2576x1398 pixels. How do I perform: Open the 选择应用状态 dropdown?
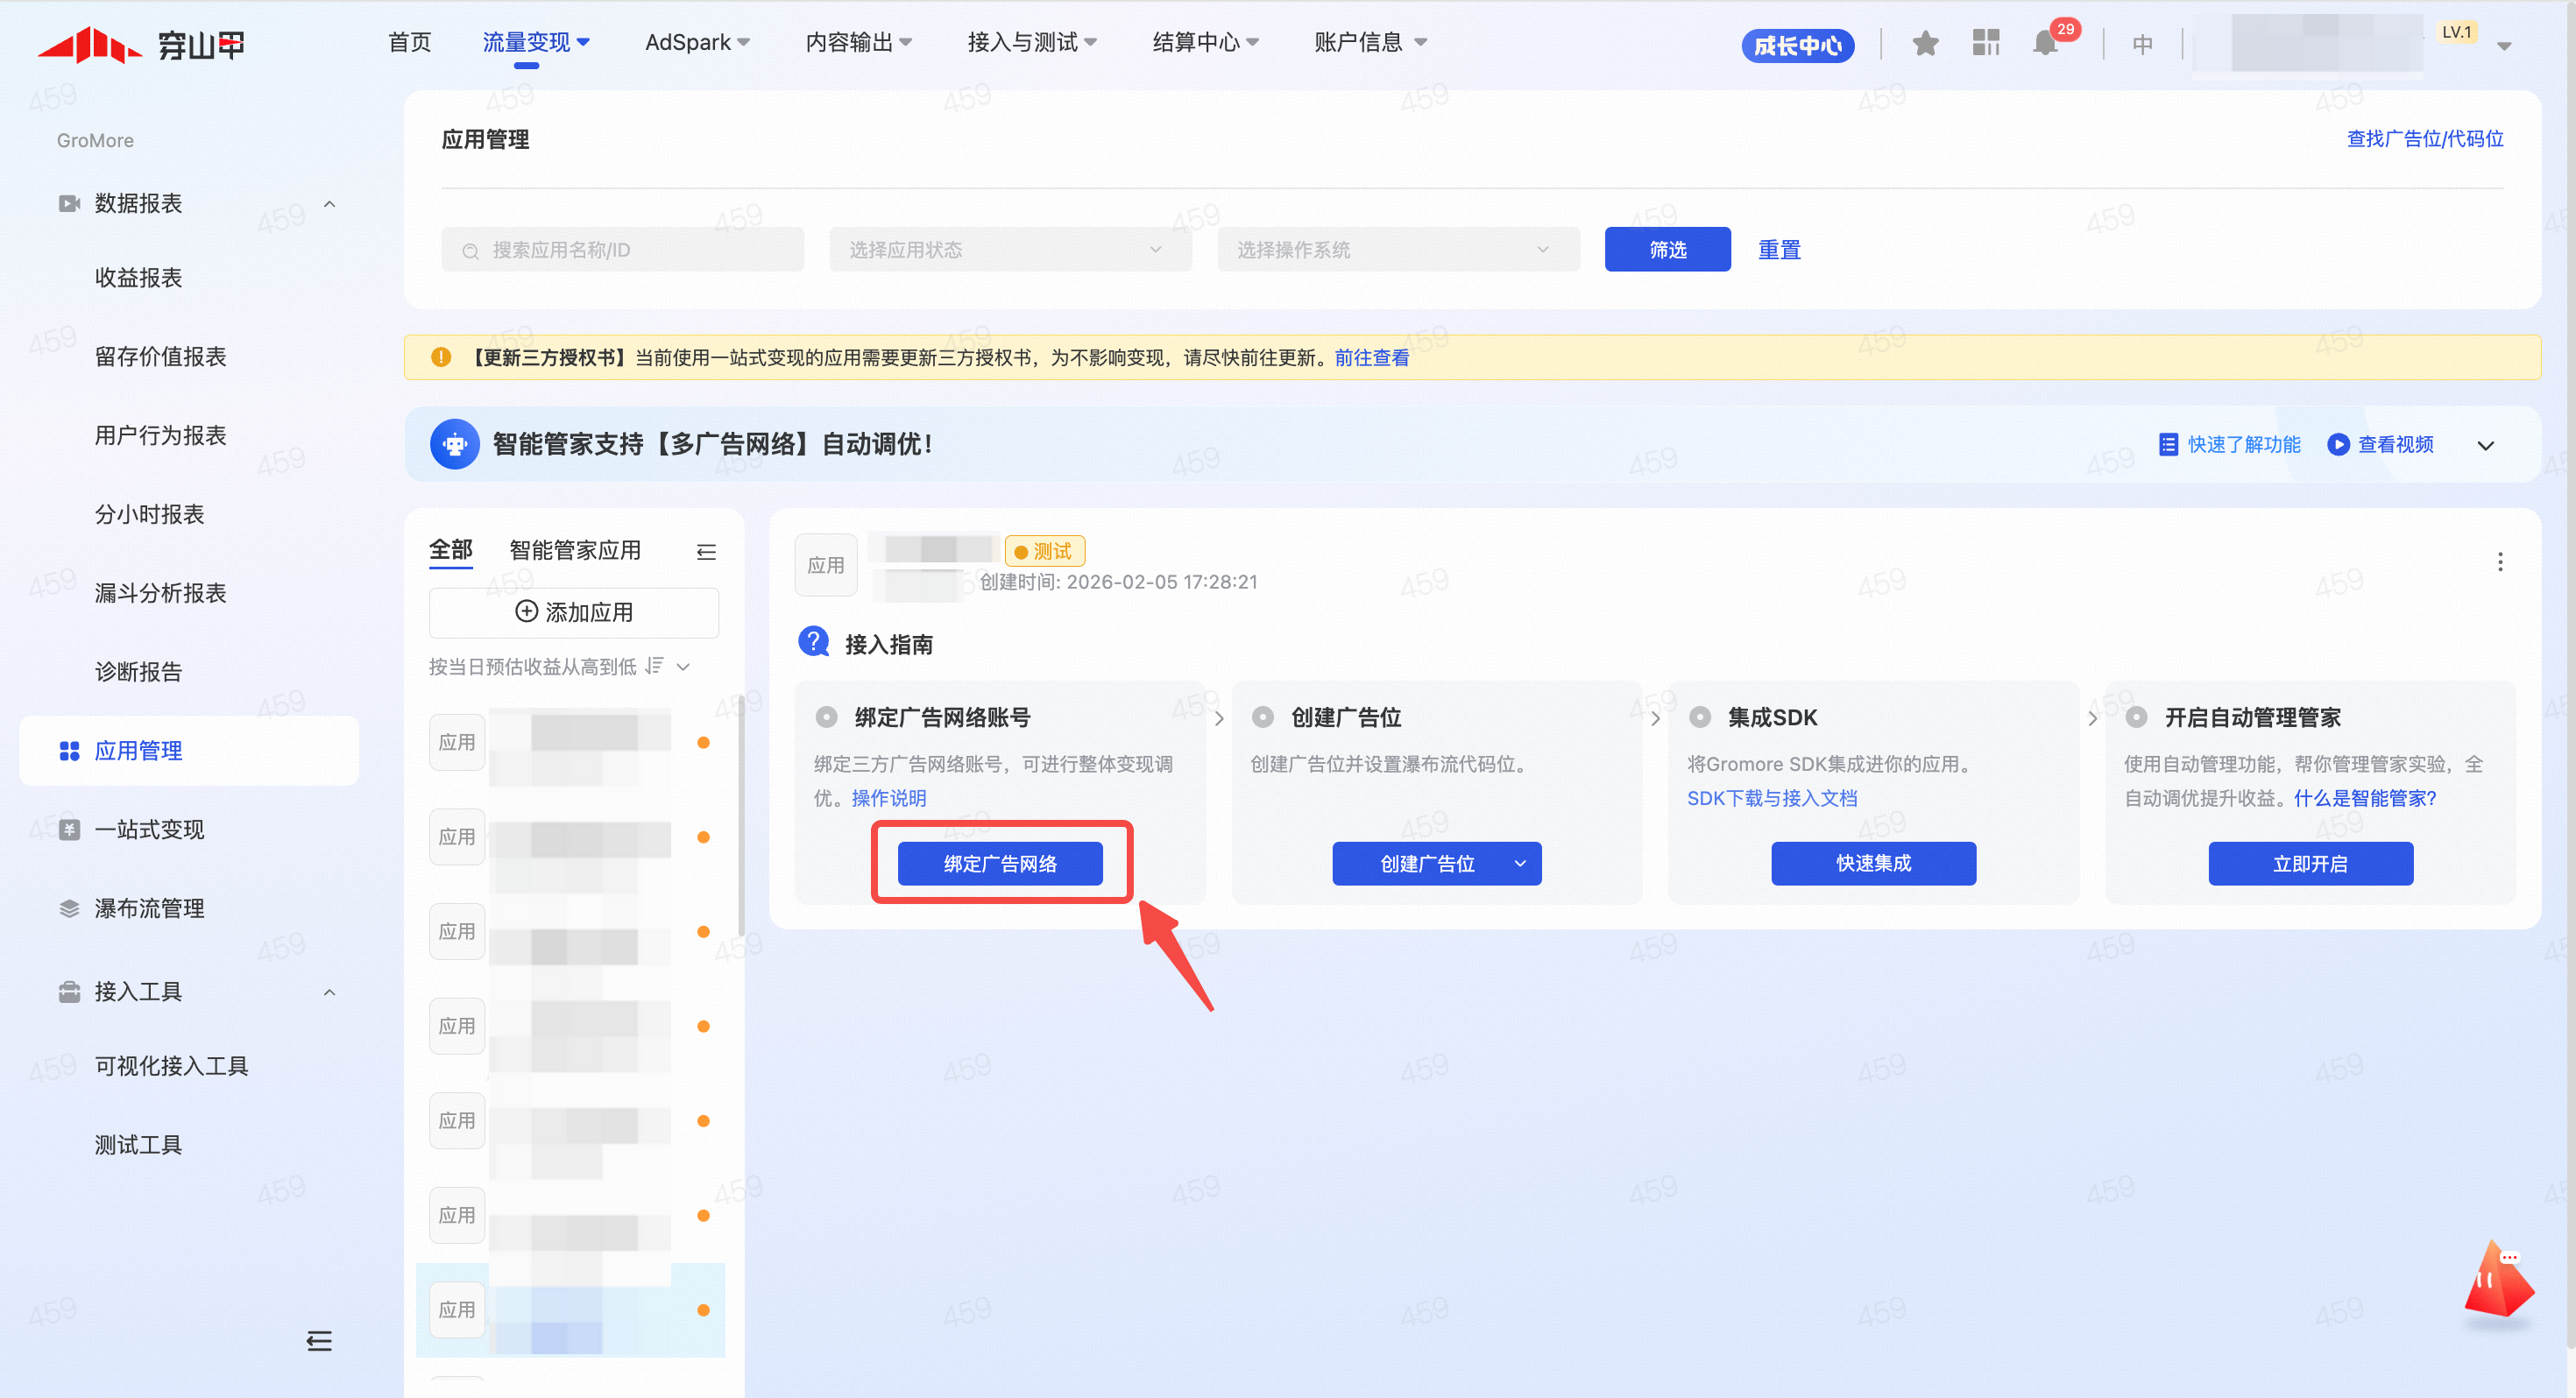coord(1010,250)
